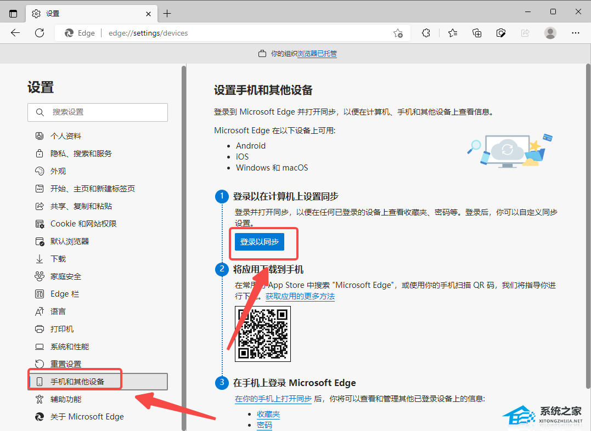The height and width of the screenshot is (431, 591).
Task: Refresh the page with reload icon
Action: click(40, 33)
